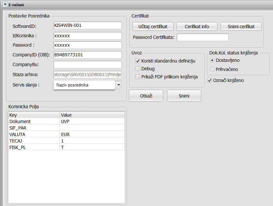This screenshot has width=273, height=206.
Task: Open the Servis slanja dropdown arrow
Action: point(119,85)
